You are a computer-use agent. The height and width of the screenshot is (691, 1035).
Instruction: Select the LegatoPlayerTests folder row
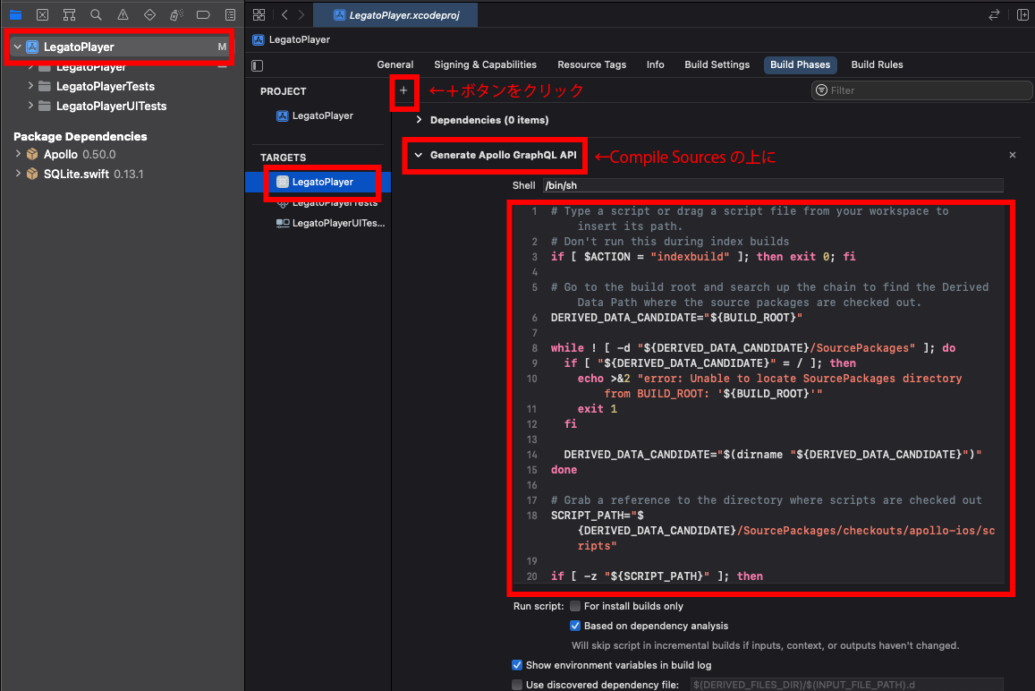coord(123,86)
